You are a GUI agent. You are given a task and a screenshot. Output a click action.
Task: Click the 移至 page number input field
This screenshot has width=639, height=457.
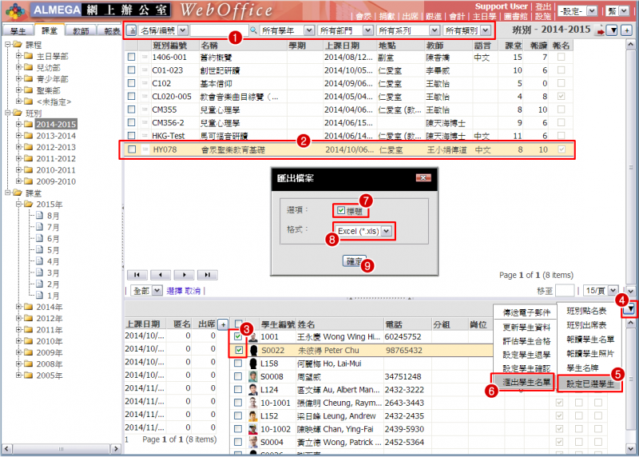click(565, 290)
